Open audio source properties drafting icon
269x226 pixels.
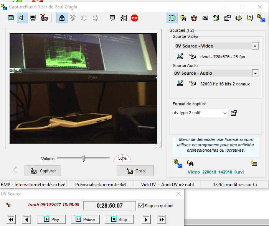(180, 83)
